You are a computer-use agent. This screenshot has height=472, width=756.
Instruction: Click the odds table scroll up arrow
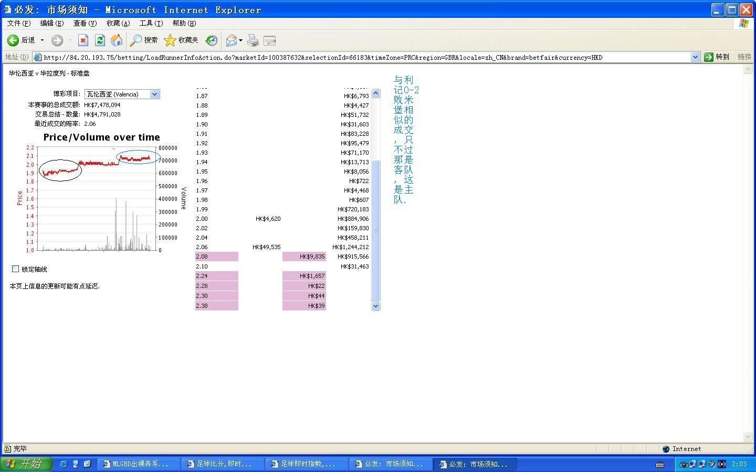pos(375,93)
